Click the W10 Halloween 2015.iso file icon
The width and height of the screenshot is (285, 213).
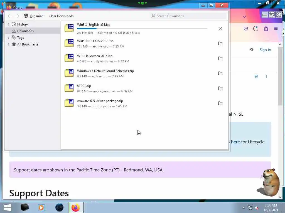coord(69,58)
